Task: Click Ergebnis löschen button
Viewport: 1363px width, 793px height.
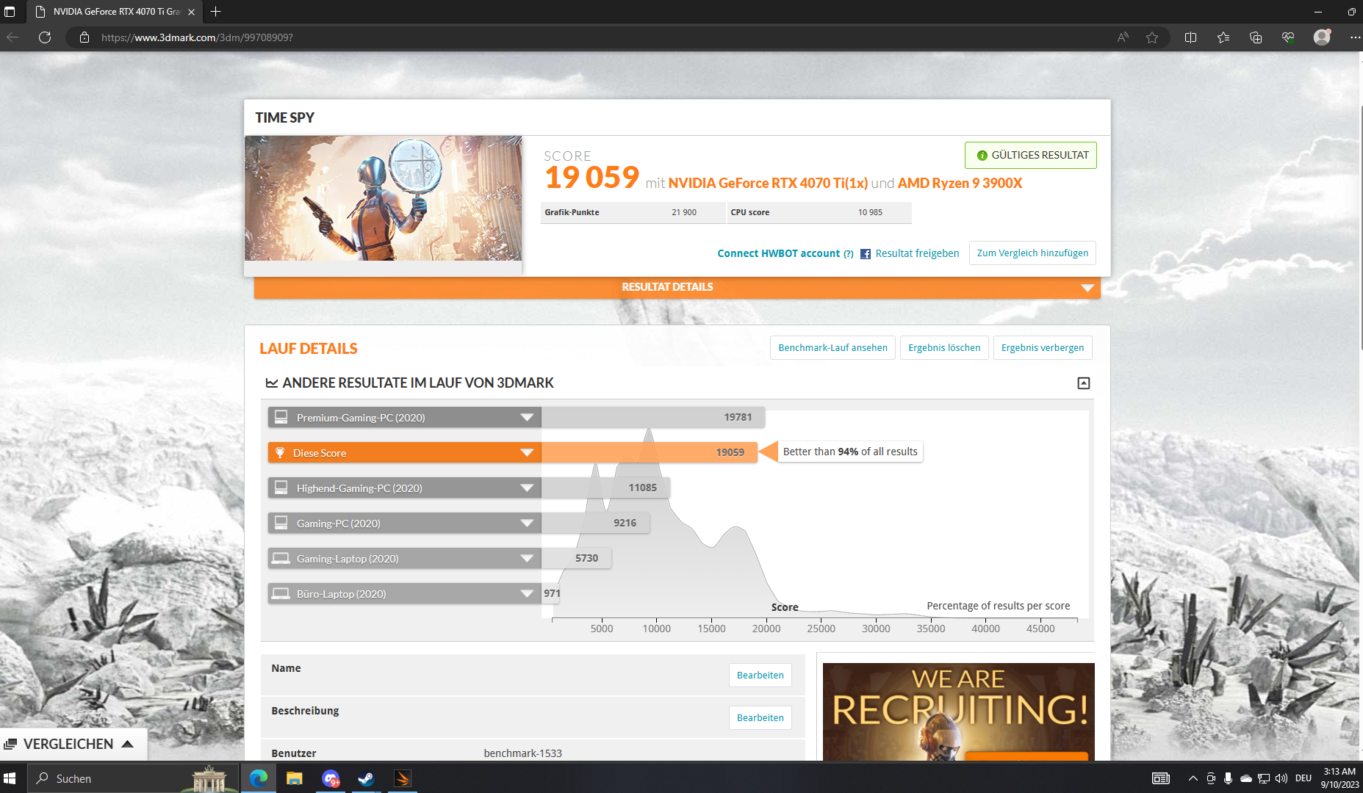Action: click(944, 348)
